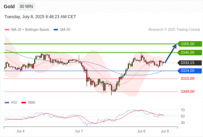The image size is (203, 137).
Task: Click the 30 MIN timeframe badge
Action: [26, 7]
